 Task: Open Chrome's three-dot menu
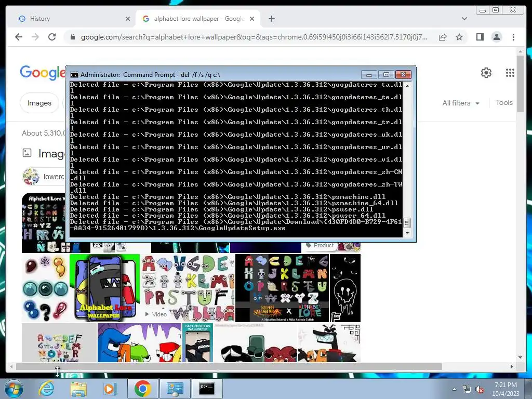513,37
